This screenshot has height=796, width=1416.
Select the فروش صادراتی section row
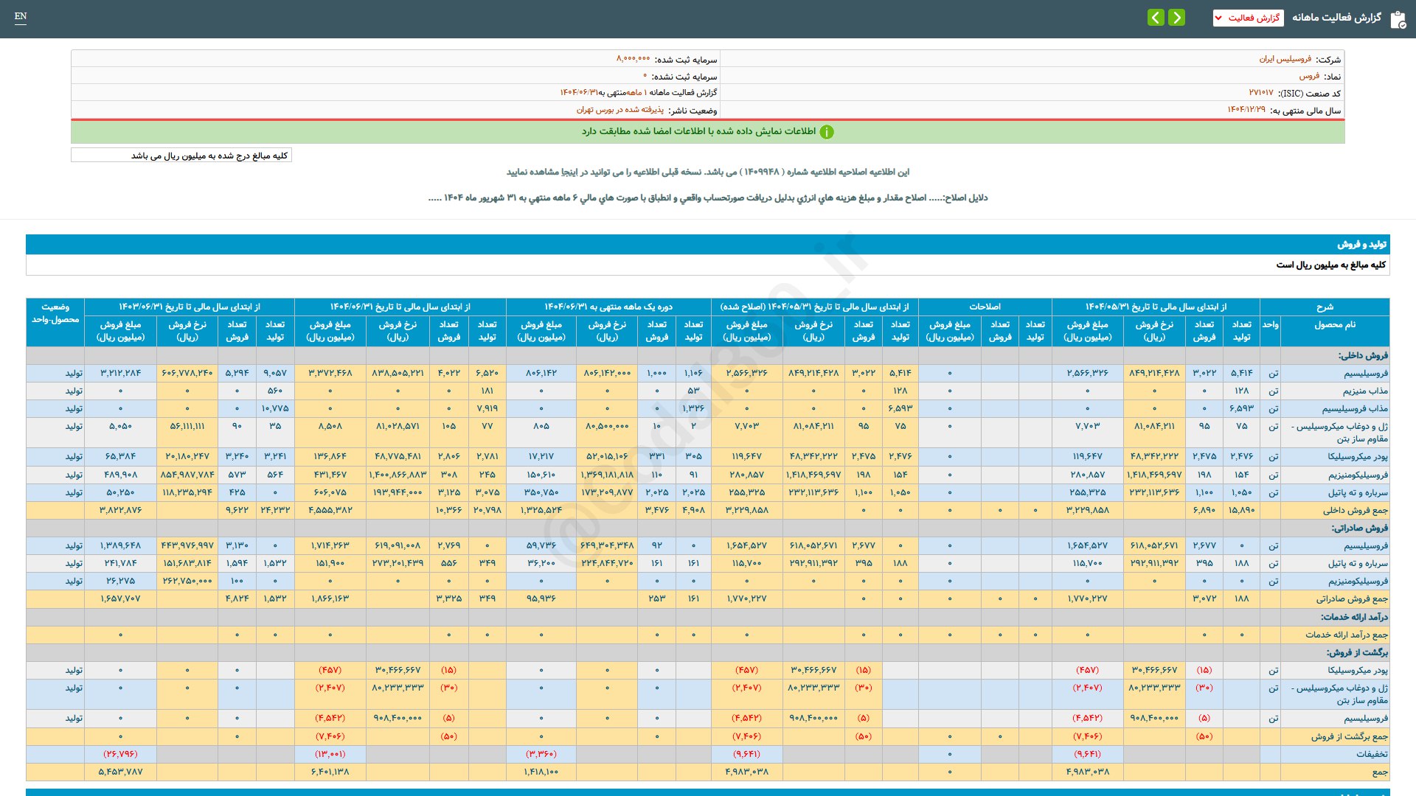pyautogui.click(x=1359, y=528)
